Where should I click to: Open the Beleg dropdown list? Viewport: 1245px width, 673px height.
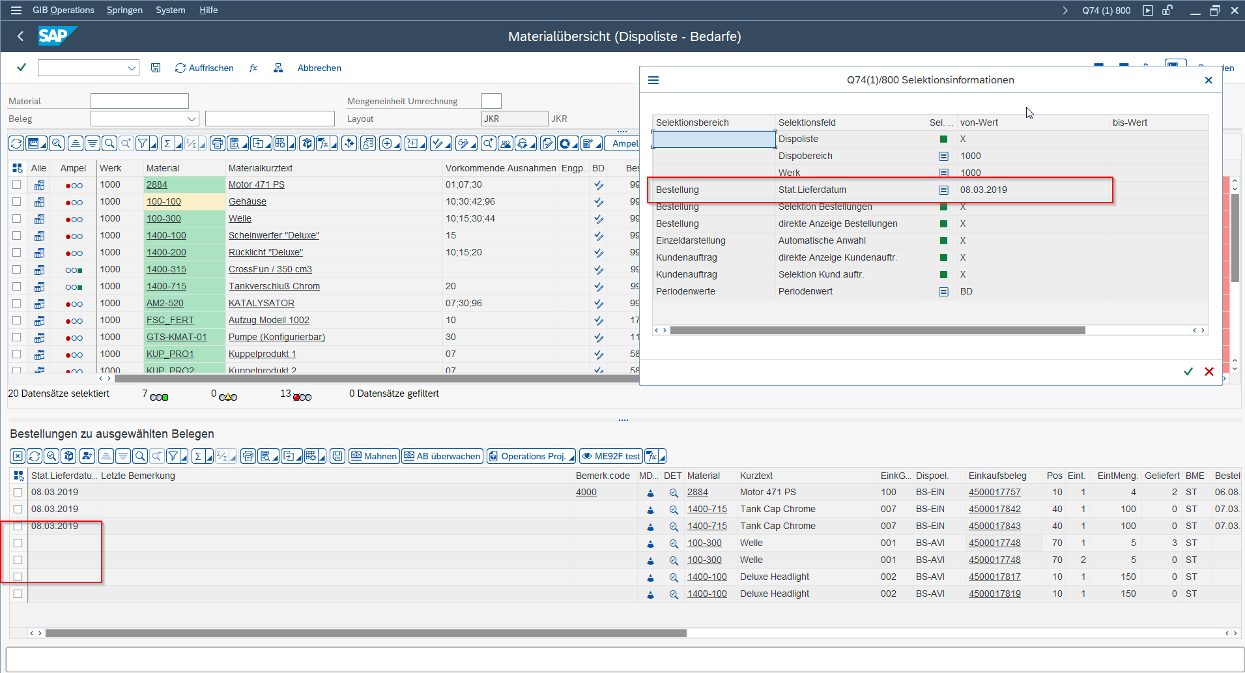pos(192,119)
